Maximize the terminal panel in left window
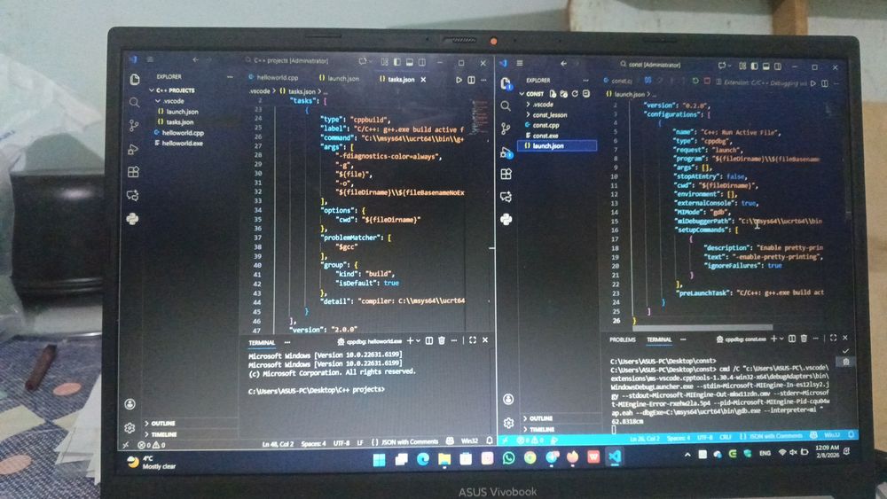887x499 pixels. coord(473,340)
